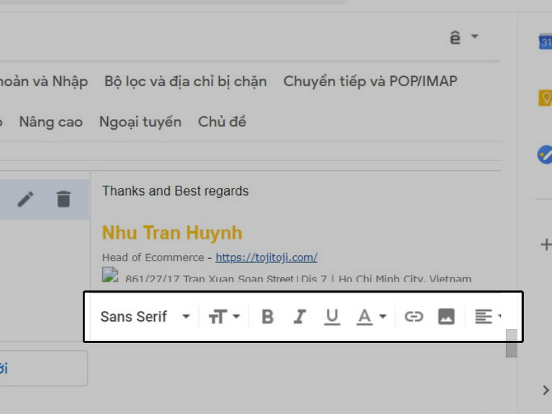This screenshot has height=414, width=552.
Task: Go to the Bộ lọc và địa chỉ bị chặn tab
Action: [x=185, y=82]
